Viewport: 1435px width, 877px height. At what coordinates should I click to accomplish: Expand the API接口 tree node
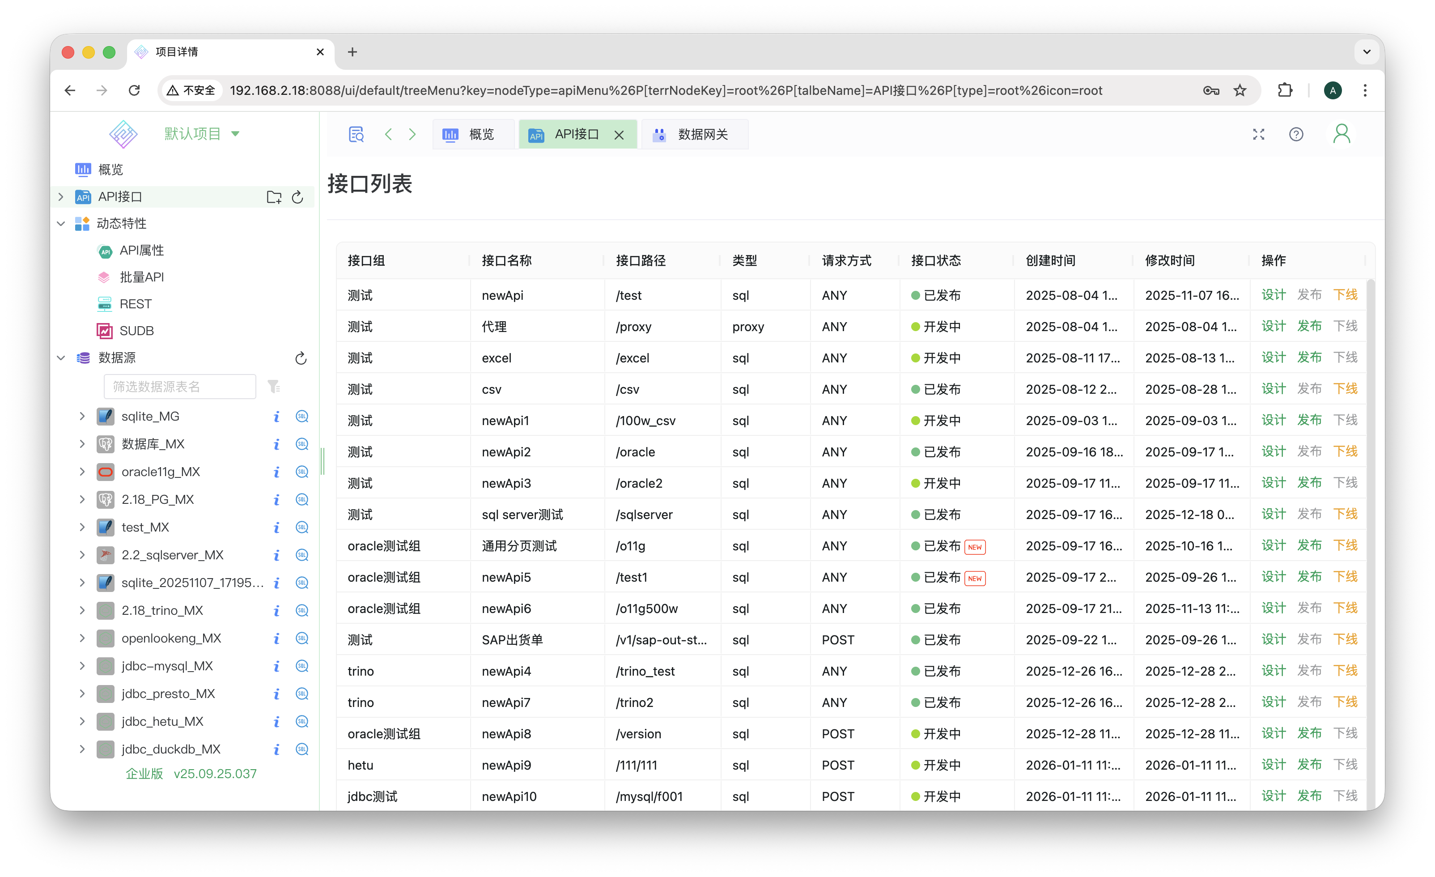tap(60, 197)
